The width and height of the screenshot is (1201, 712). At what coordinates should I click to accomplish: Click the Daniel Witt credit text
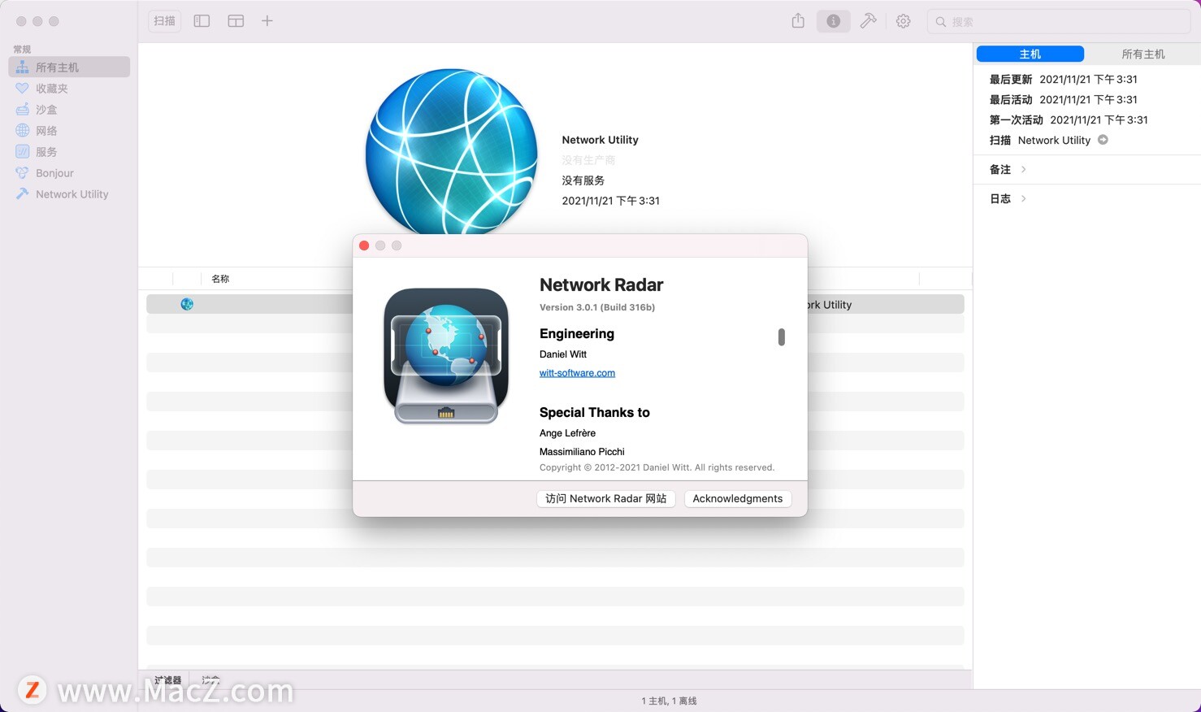563,354
